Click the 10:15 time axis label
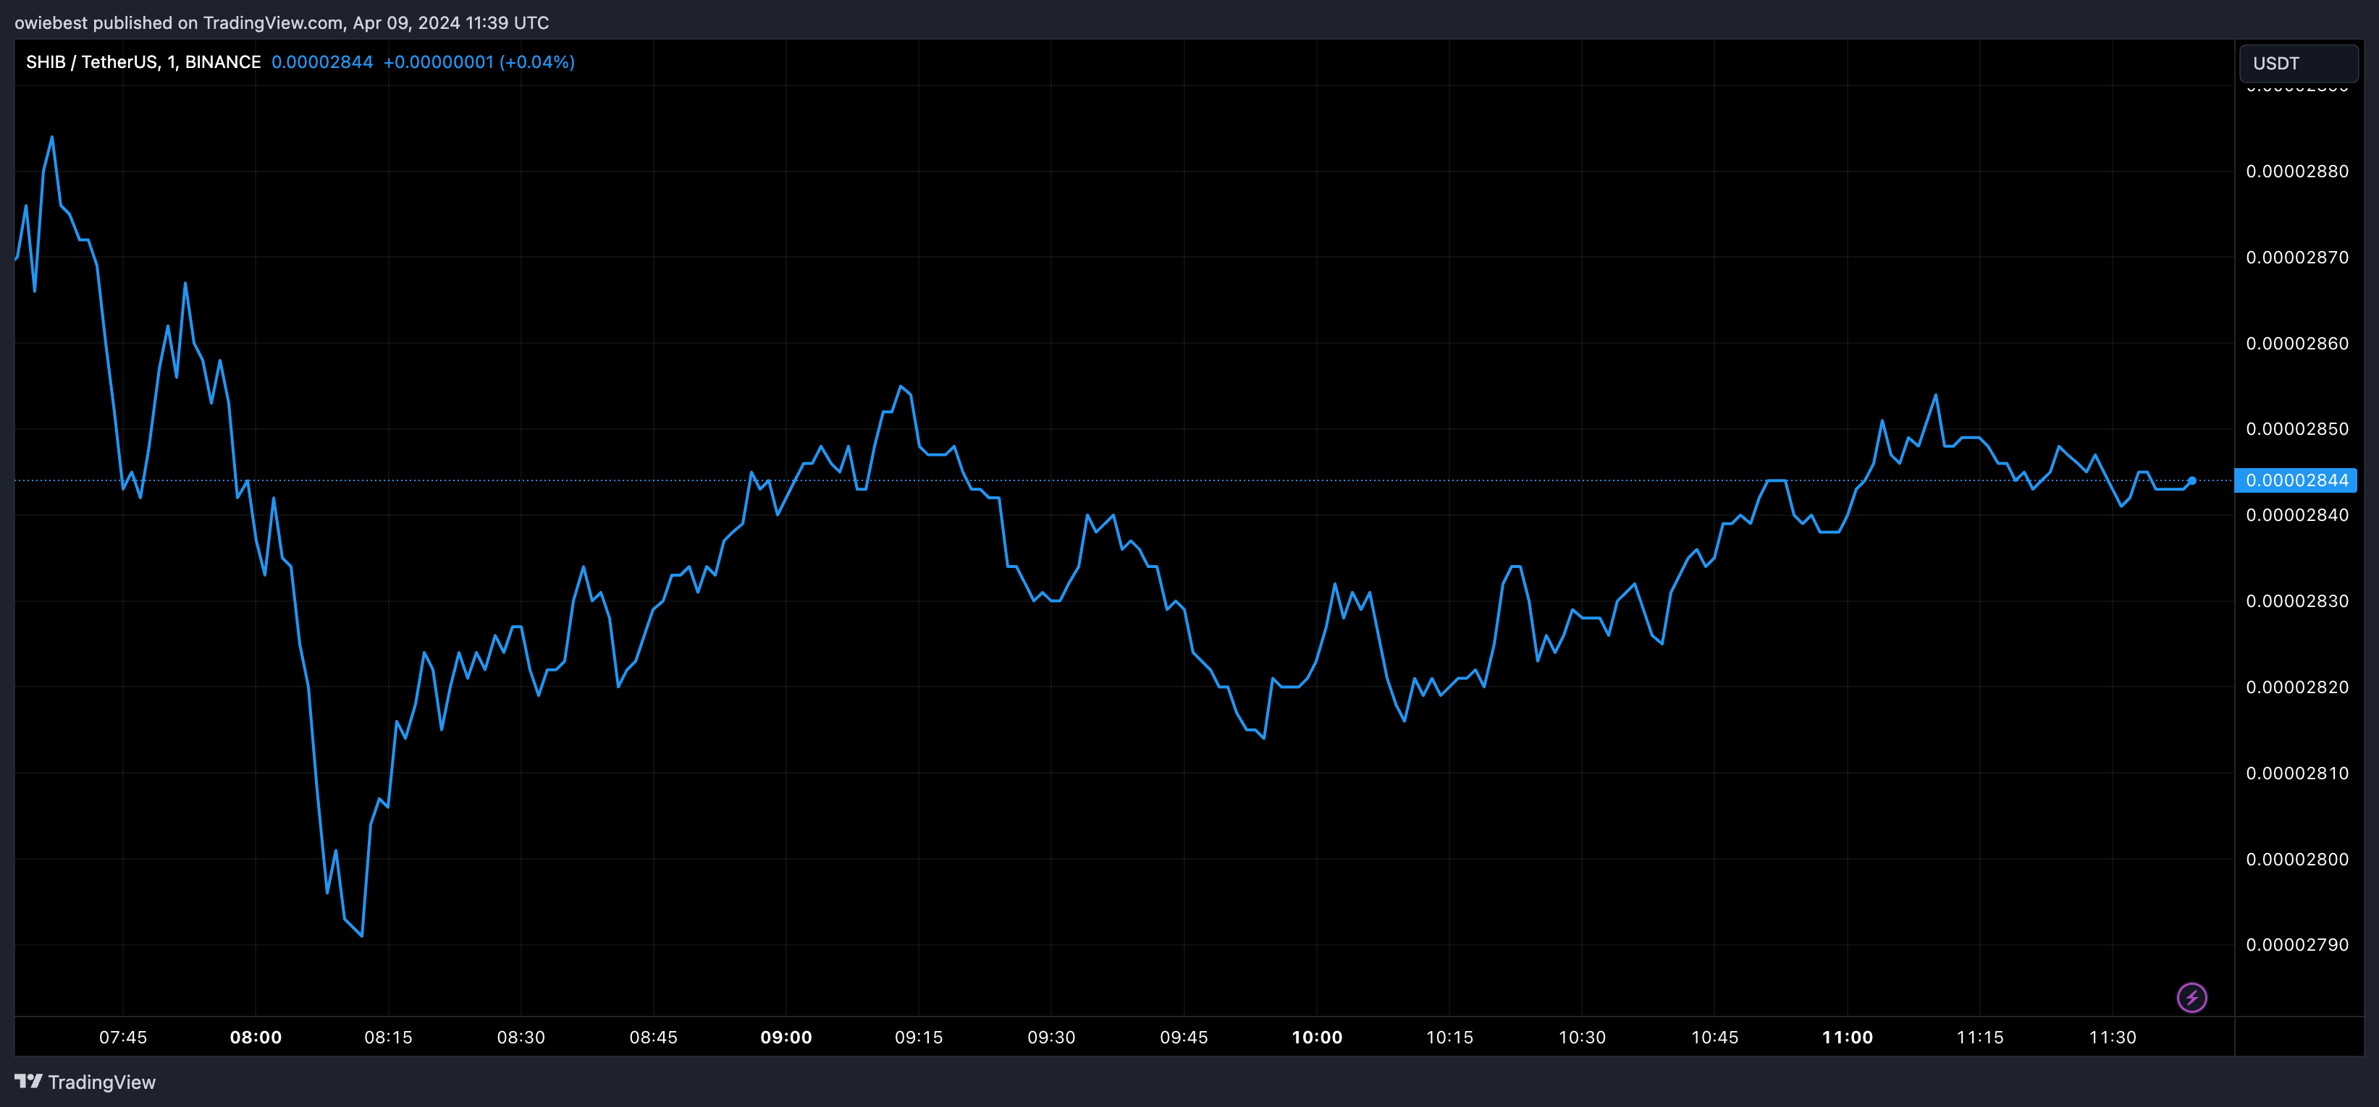This screenshot has width=2379, height=1107. click(x=1449, y=1037)
